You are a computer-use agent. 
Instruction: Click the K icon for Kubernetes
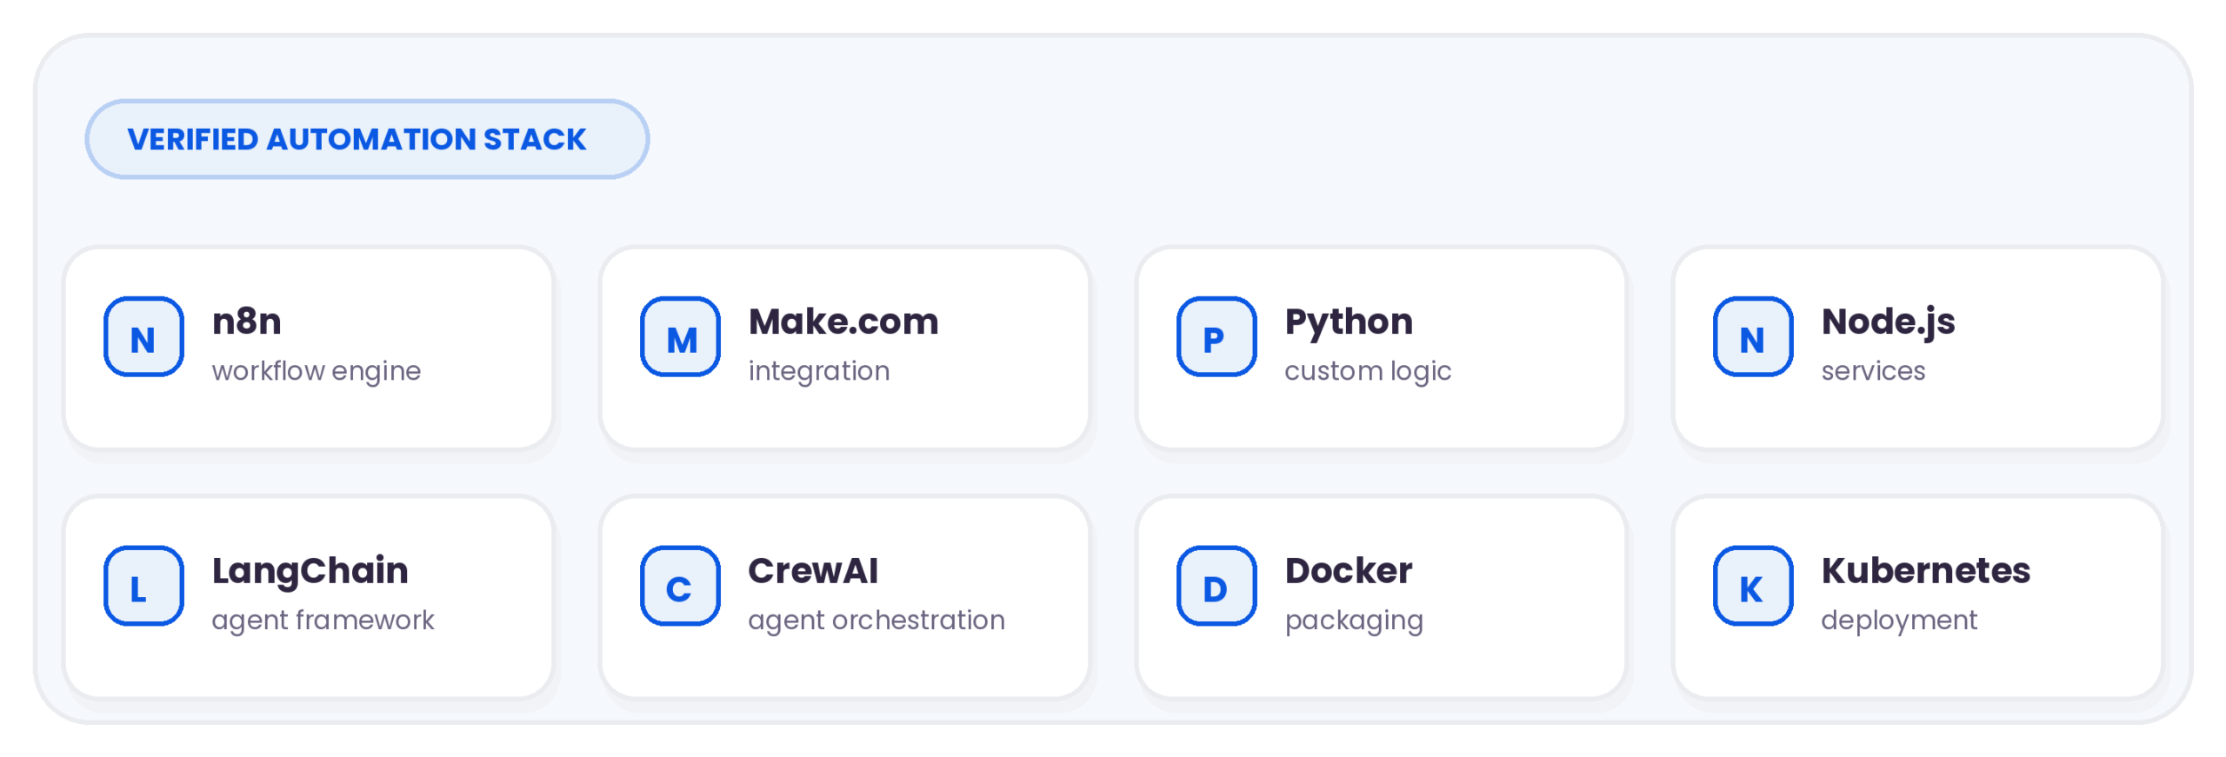pos(1753,586)
